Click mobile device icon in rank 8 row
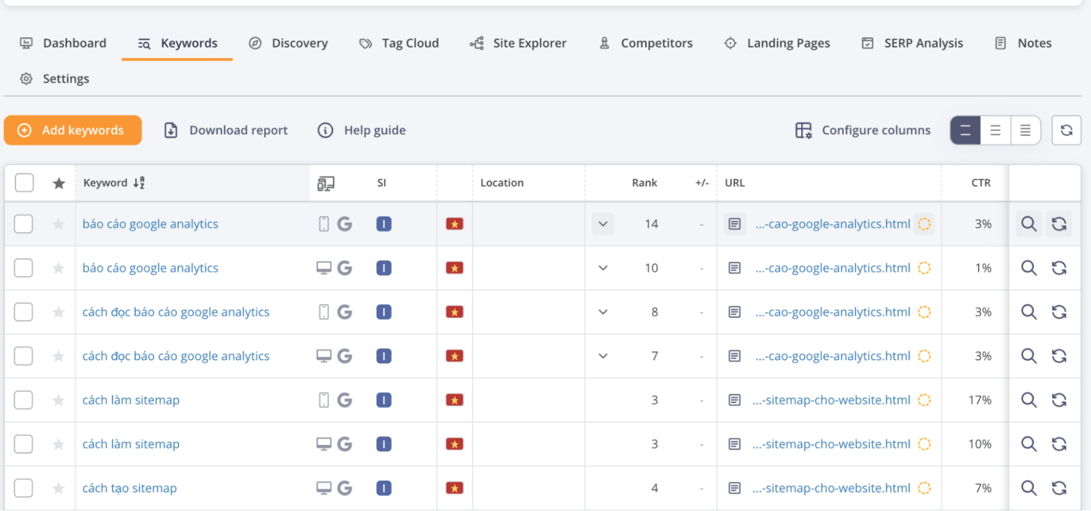 [x=324, y=312]
